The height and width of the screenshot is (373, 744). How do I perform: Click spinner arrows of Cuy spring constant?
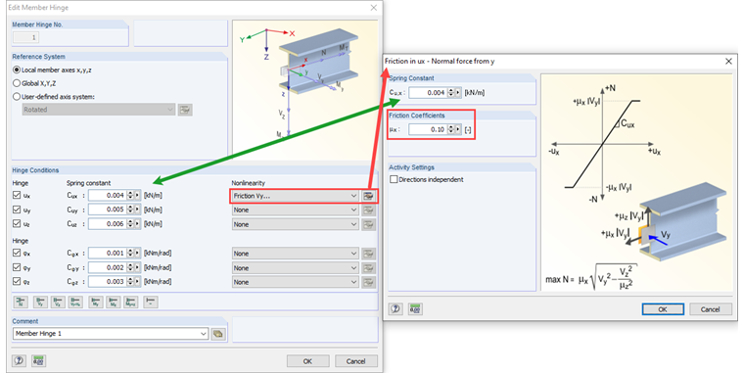click(130, 210)
